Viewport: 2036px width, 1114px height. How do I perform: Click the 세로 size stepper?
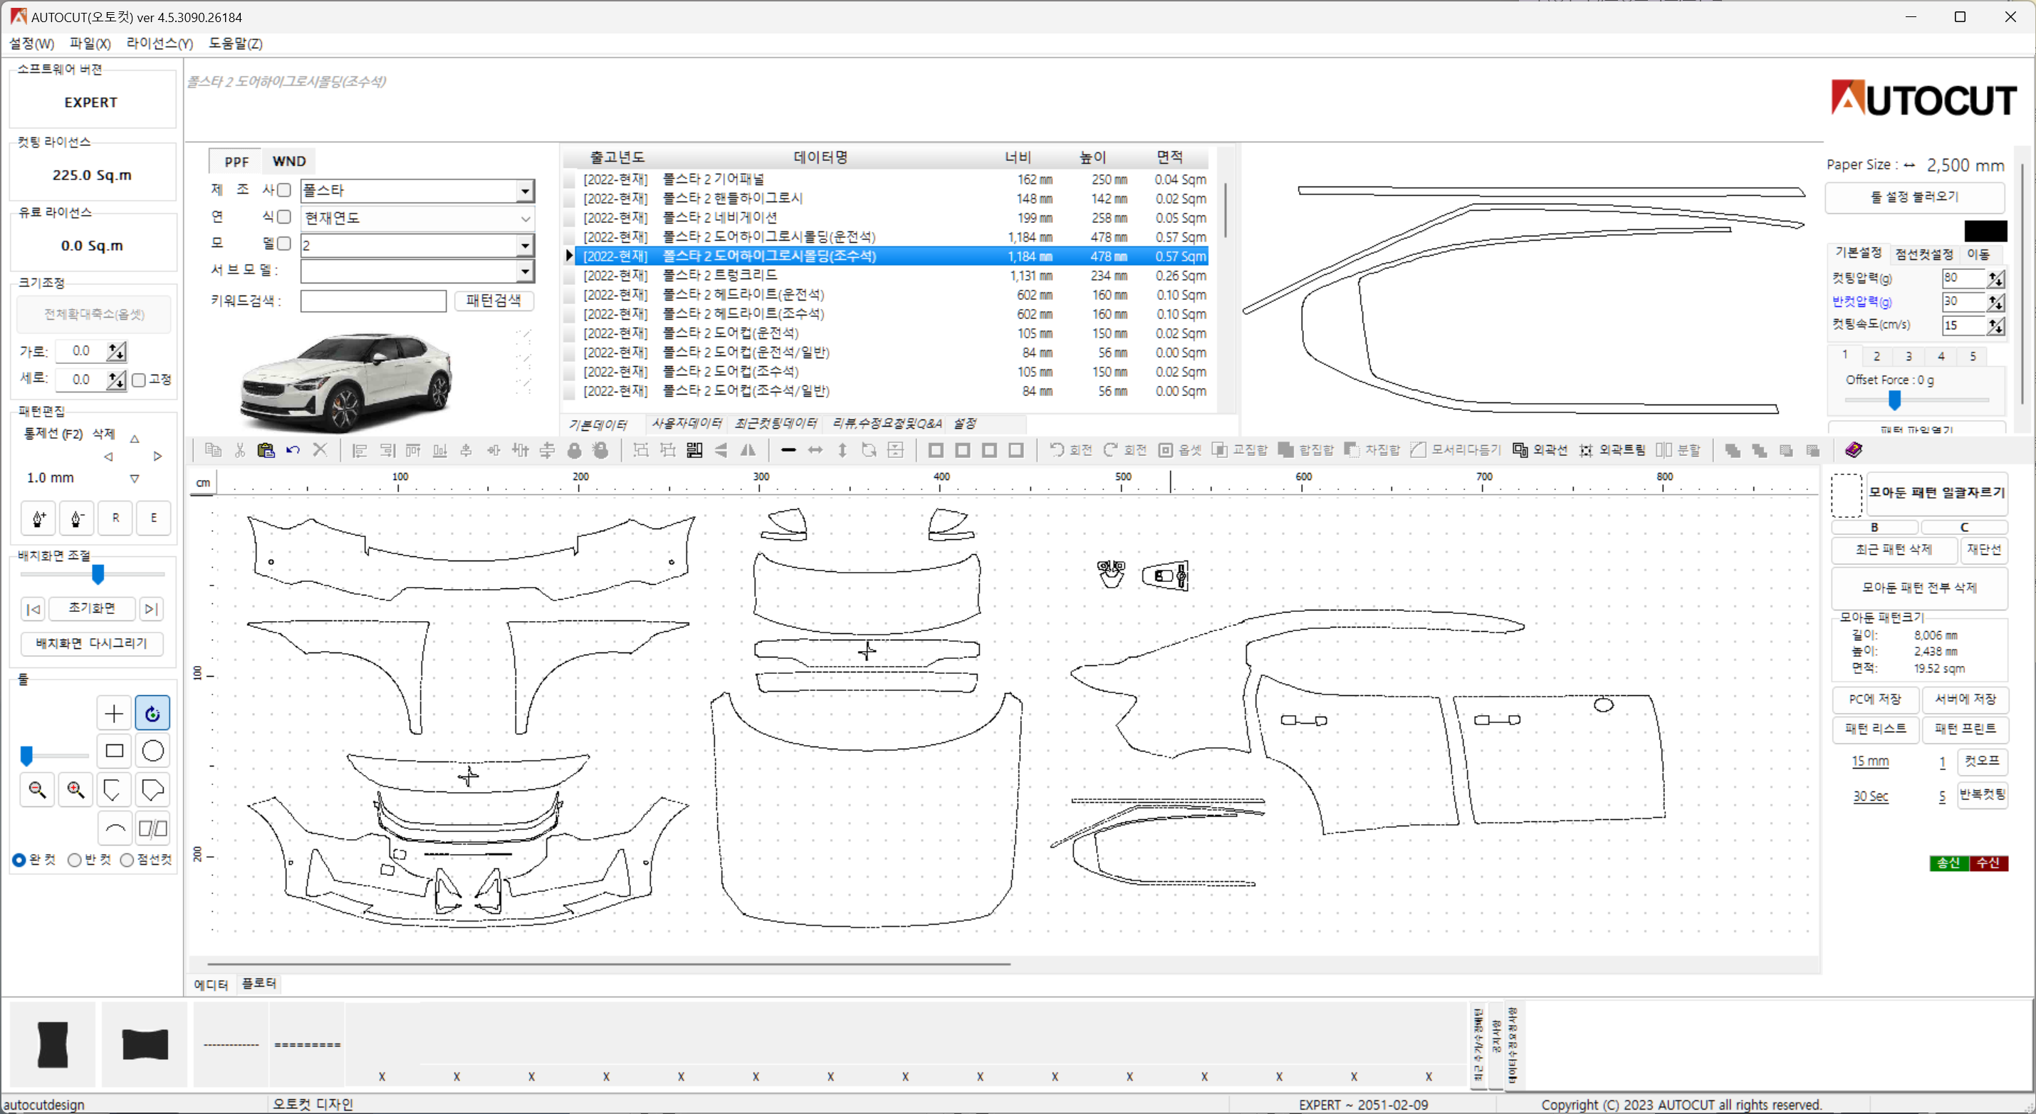click(x=116, y=380)
